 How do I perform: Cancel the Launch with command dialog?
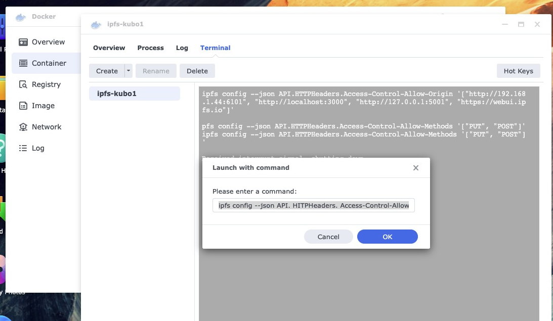pos(328,237)
